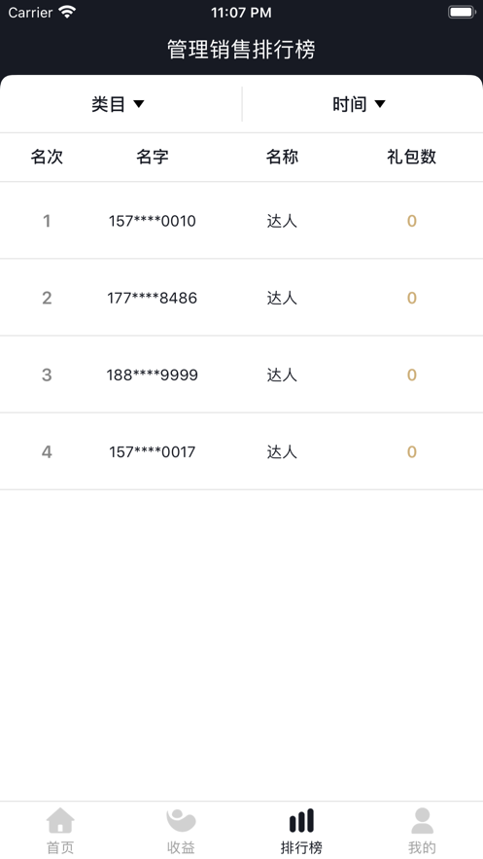Screen dimensions: 483x859
Task: Tap the 首页 home icon
Action: click(60, 820)
